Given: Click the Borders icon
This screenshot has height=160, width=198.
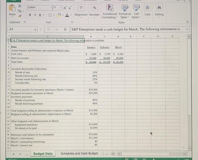Looking at the screenshot, I should pyautogui.click(x=50, y=15).
